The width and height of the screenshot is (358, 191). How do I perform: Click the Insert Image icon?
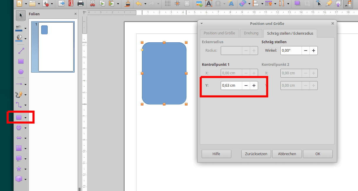click(x=199, y=4)
